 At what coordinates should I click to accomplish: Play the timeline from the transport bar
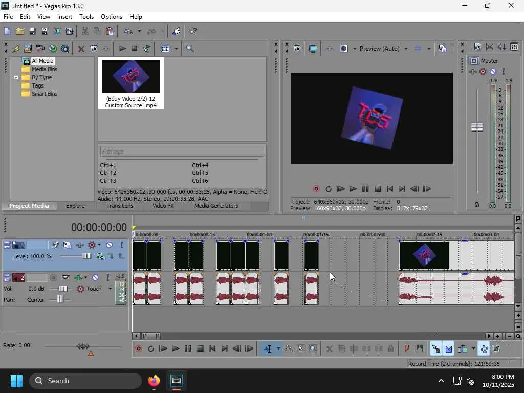(176, 349)
